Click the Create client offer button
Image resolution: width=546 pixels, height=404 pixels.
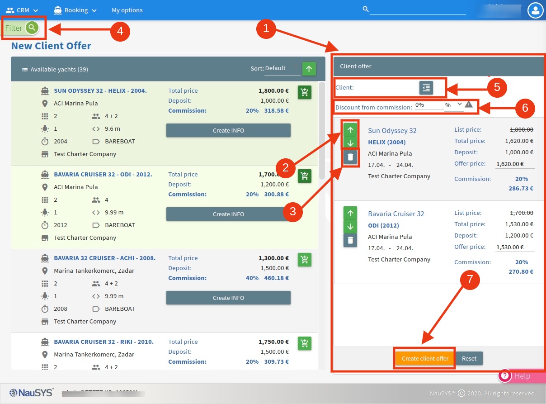point(425,358)
